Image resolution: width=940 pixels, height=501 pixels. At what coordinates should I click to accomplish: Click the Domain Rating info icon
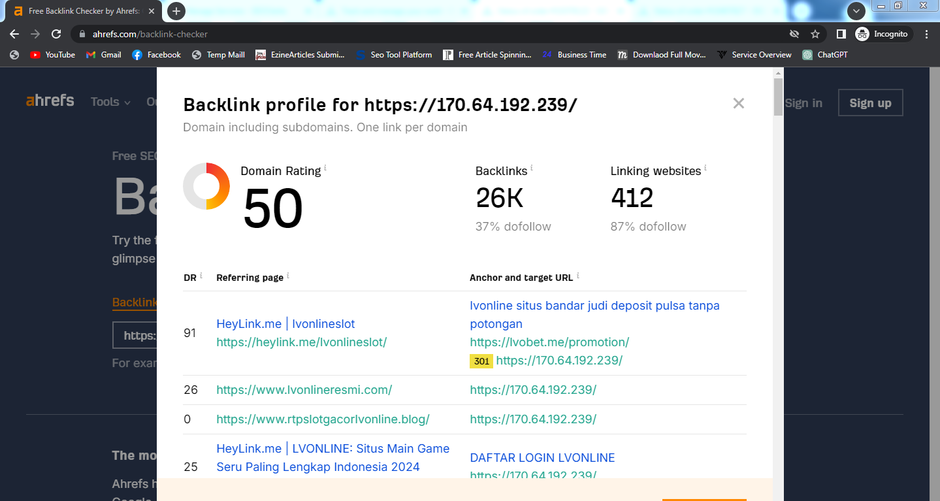(325, 169)
